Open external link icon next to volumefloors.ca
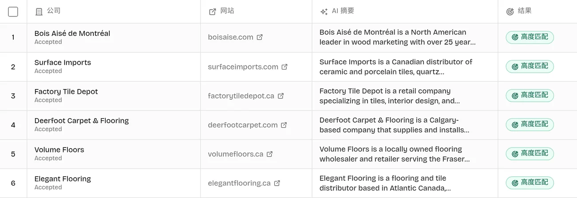 click(269, 154)
